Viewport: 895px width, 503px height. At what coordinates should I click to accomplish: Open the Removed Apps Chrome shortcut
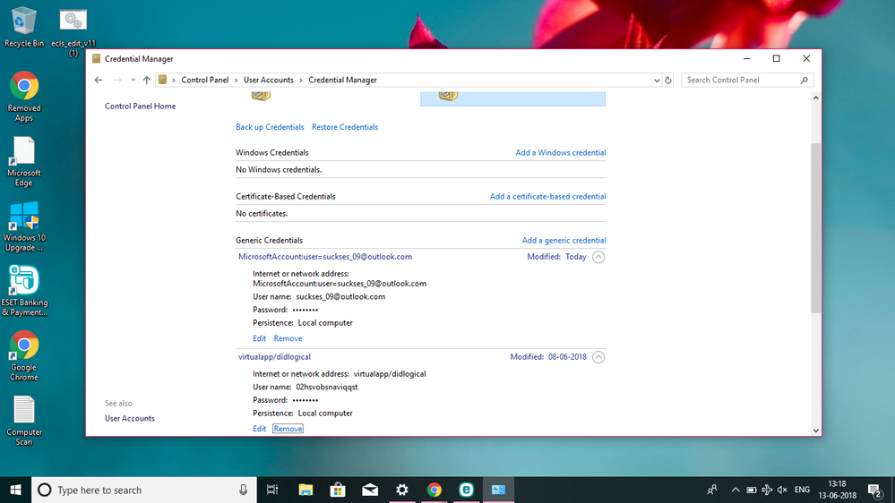(x=24, y=97)
